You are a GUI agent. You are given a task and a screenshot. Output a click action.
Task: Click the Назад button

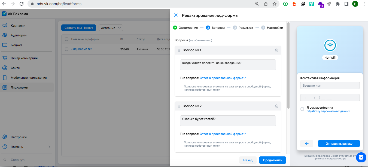click(248, 160)
